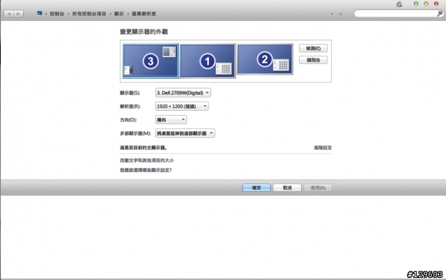Select monitor 2 in the display layout
The image size is (446, 280).
coord(265,59)
